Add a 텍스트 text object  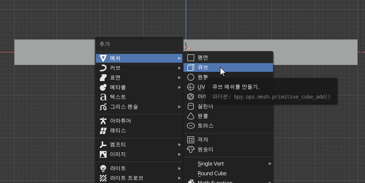point(139,97)
